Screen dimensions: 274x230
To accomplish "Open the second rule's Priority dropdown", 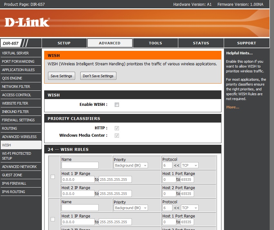I will (131, 207).
